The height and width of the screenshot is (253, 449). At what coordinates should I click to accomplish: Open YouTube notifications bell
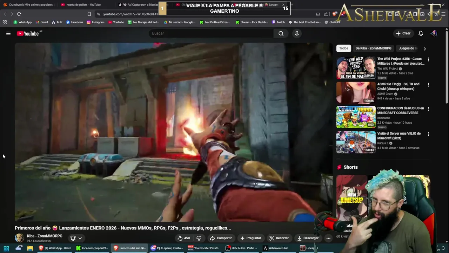421,33
